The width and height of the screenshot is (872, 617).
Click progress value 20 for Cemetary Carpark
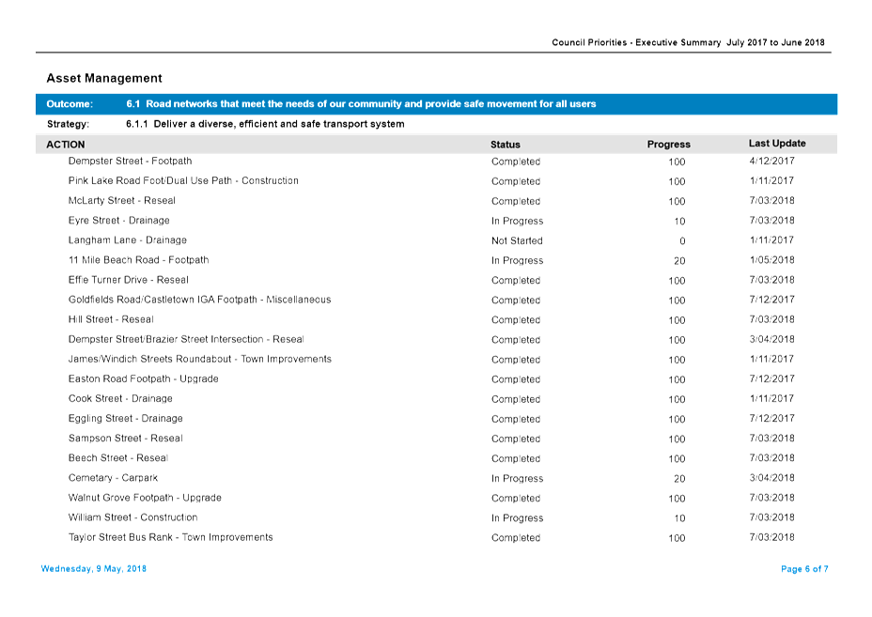679,479
